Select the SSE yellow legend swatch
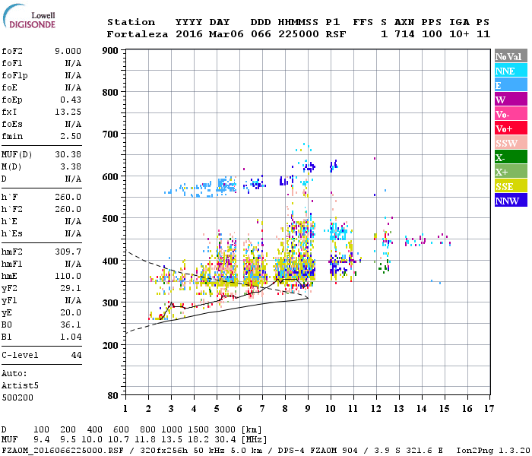 pyautogui.click(x=511, y=186)
